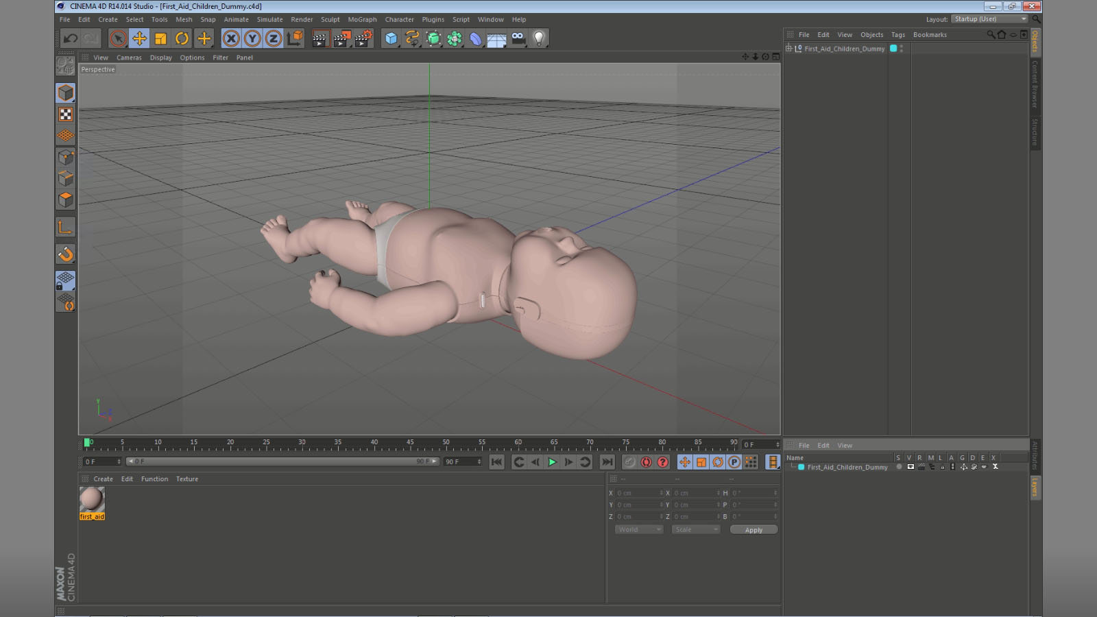Open the Scale mode dropdown
Image resolution: width=1097 pixels, height=617 pixels.
696,530
